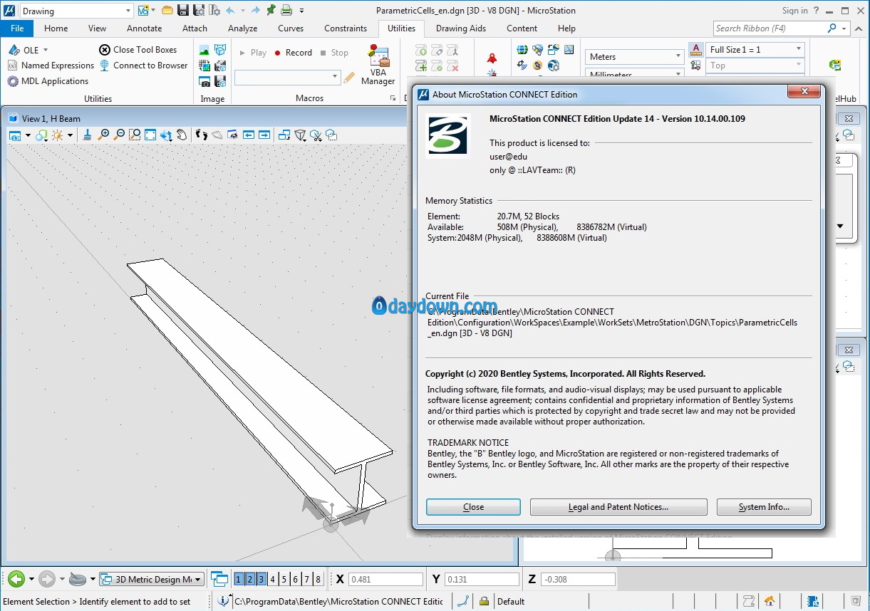The image size is (870, 611).
Task: Toggle view 4 button in view group
Action: point(272,579)
